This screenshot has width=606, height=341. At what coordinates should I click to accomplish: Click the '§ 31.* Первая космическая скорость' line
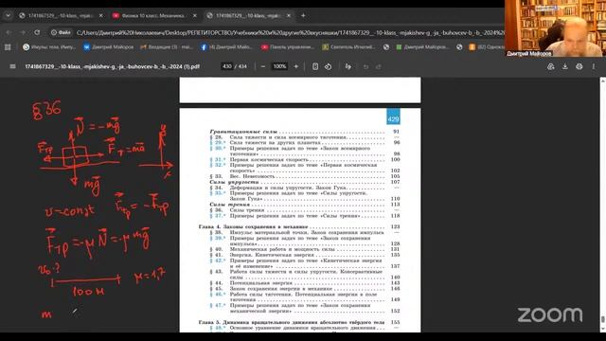305,159
